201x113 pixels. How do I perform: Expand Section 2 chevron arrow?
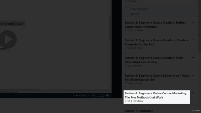(193, 22)
